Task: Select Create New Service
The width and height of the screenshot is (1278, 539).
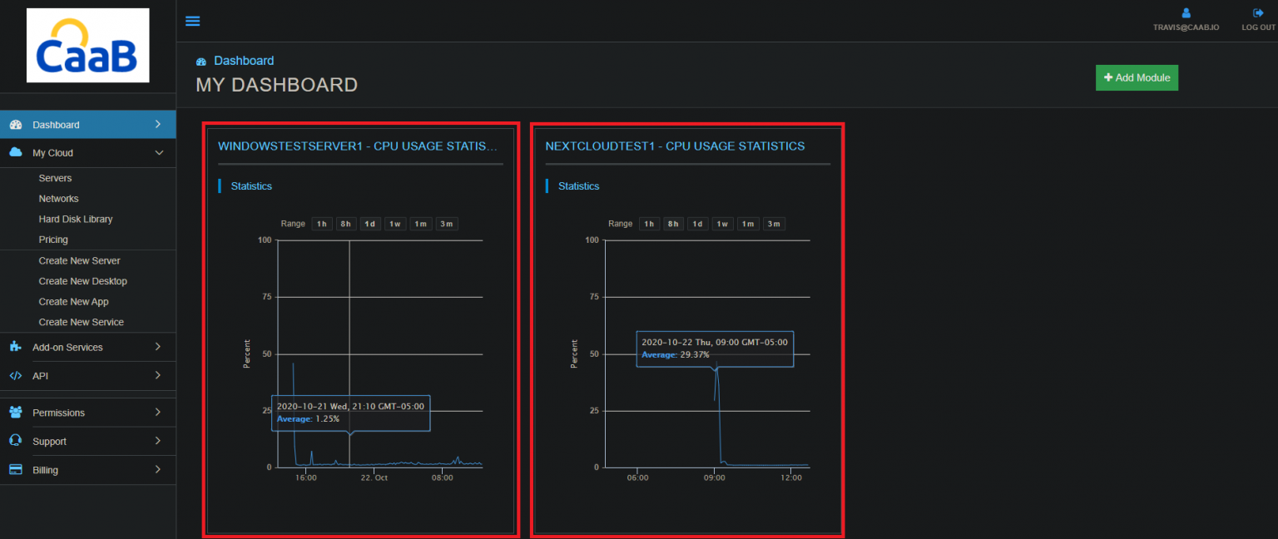Action: tap(81, 322)
